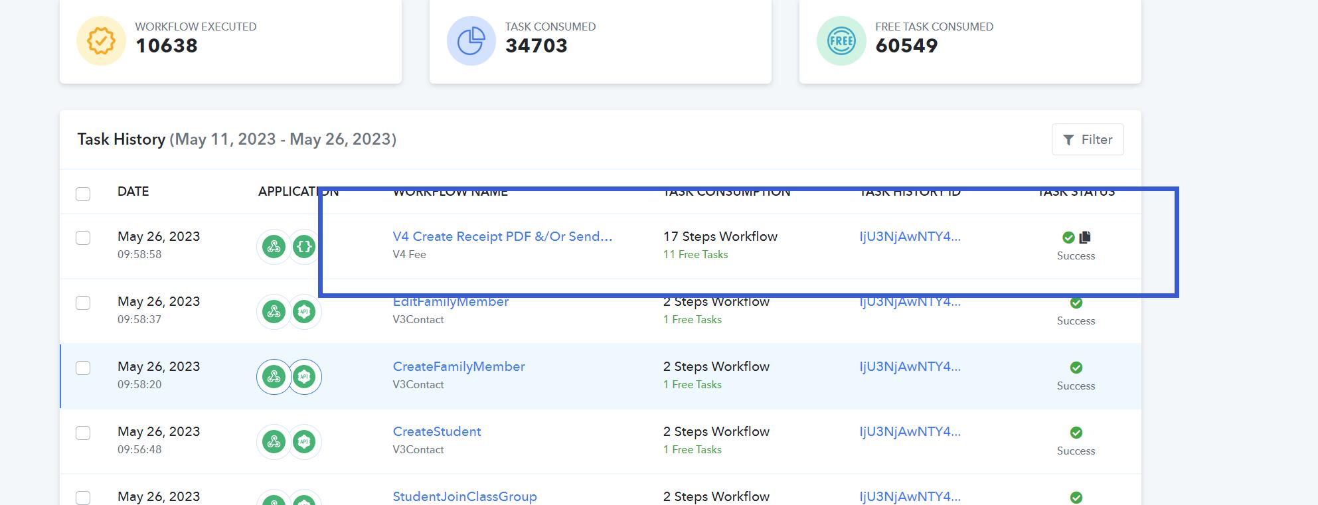Select checkbox for the StudentJoinClassGroup row
The image size is (1318, 505).
83,498
